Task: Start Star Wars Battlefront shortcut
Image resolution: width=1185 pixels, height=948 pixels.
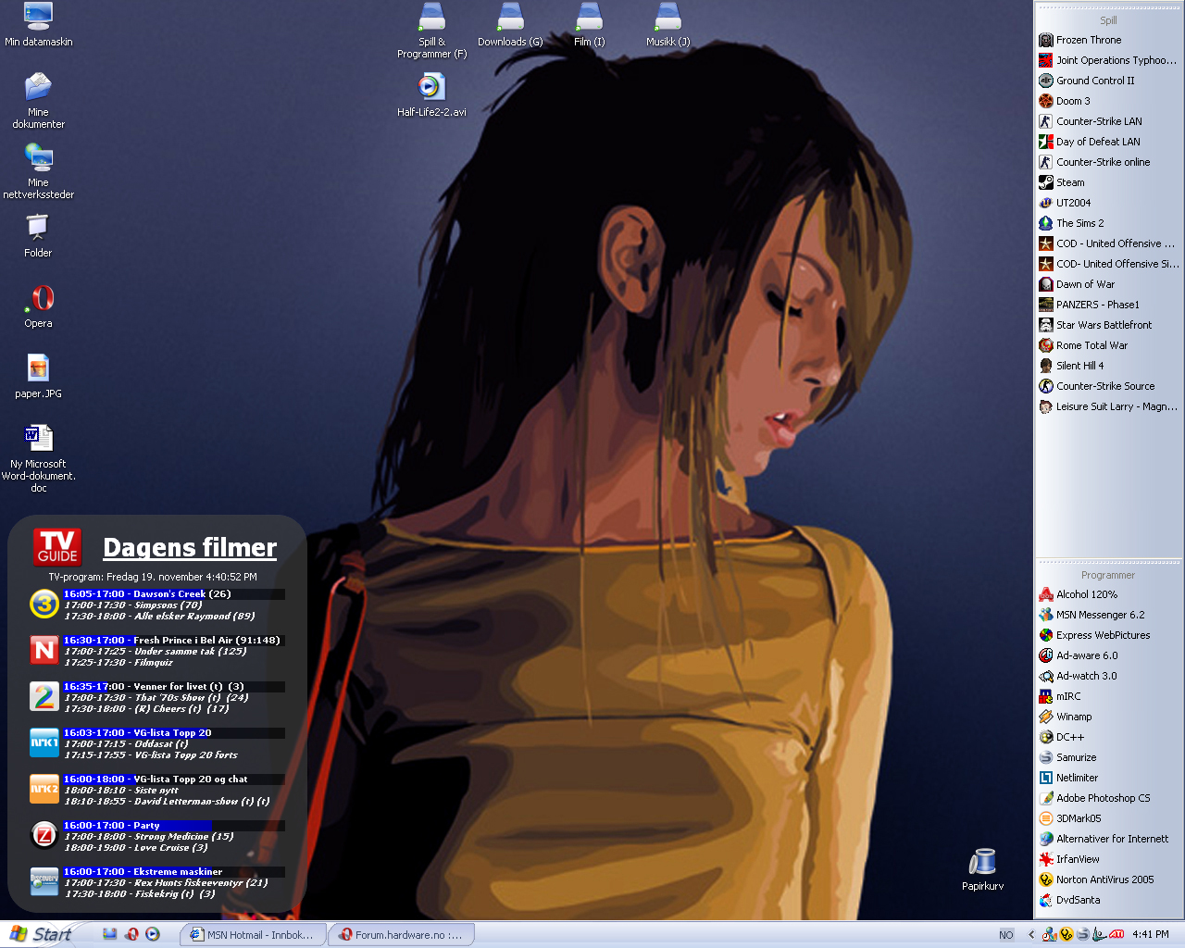Action: (x=1095, y=325)
